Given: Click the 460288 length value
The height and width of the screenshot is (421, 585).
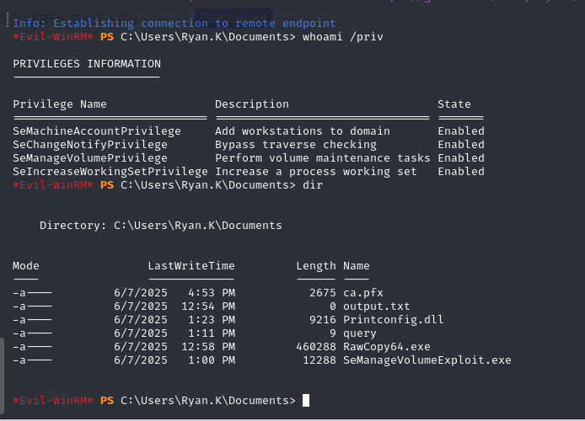Looking at the screenshot, I should [x=316, y=347].
